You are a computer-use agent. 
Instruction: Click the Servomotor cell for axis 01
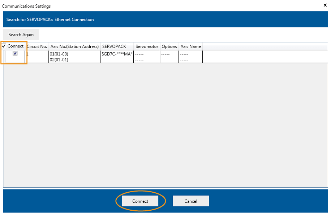point(147,54)
